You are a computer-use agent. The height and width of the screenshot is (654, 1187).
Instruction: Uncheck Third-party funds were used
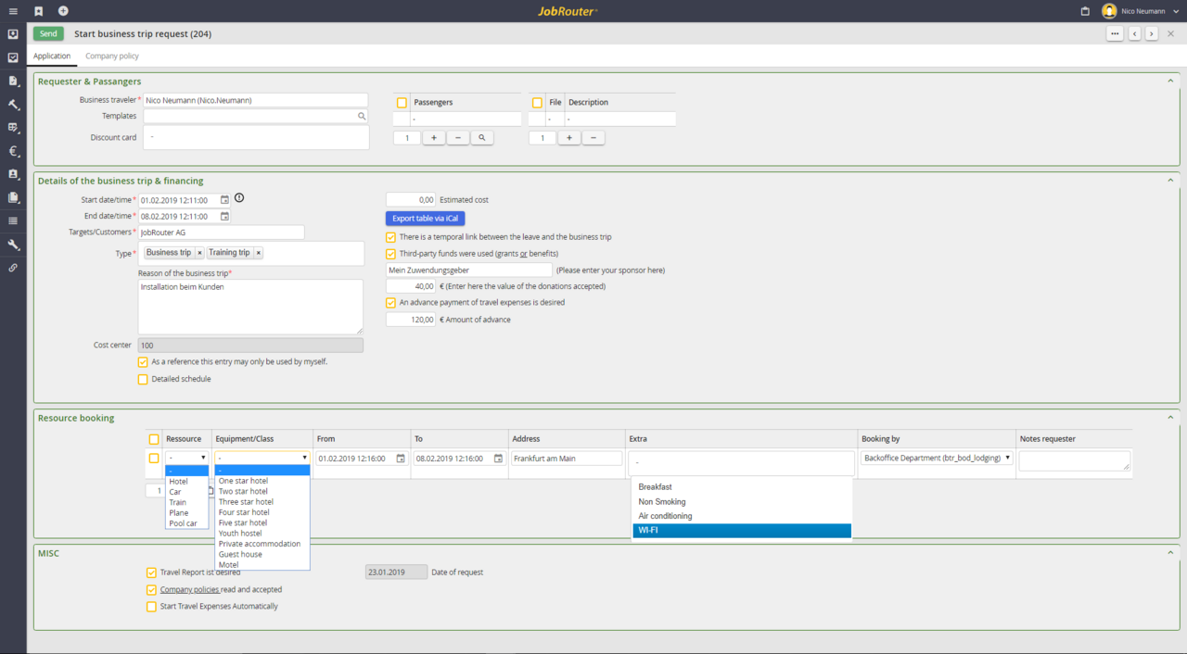click(390, 254)
